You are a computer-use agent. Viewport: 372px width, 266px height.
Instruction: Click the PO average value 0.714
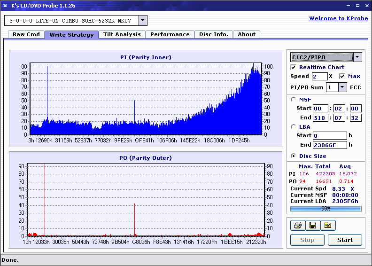(346, 181)
